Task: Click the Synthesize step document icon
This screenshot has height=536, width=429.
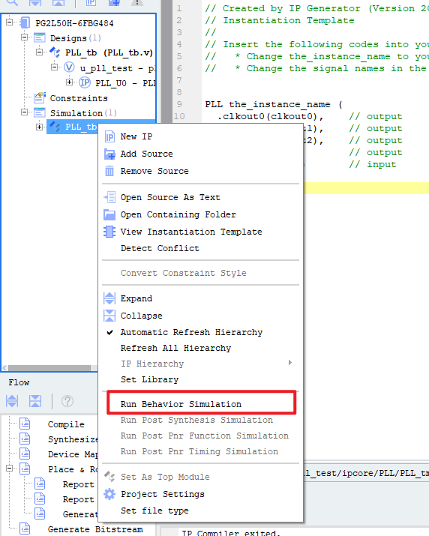Action: pyautogui.click(x=25, y=439)
